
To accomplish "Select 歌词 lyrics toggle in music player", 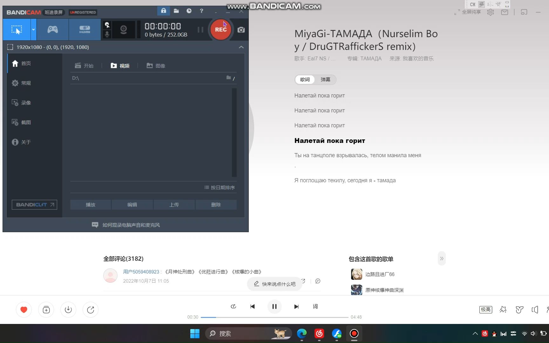I will pos(305,79).
